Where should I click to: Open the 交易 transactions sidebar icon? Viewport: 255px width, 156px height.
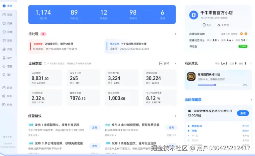pos(4,23)
